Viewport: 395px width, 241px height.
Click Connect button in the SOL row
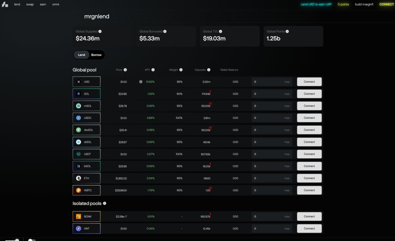pos(309,94)
